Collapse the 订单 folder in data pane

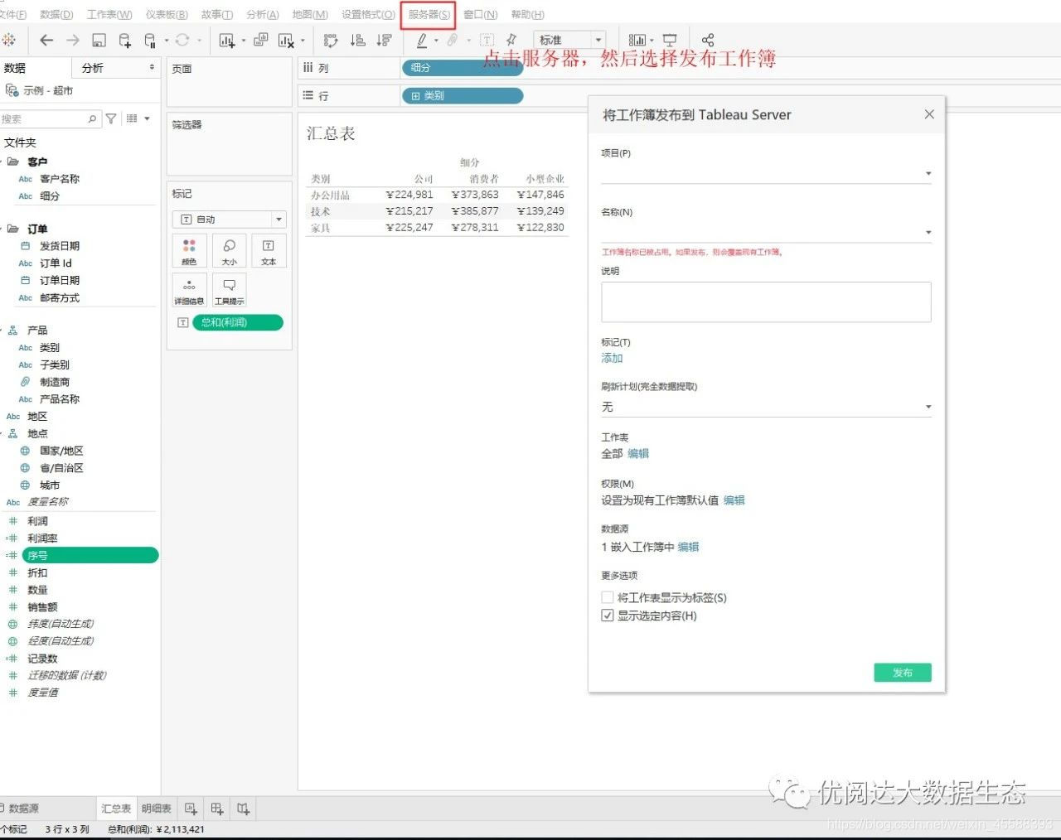coord(2,229)
